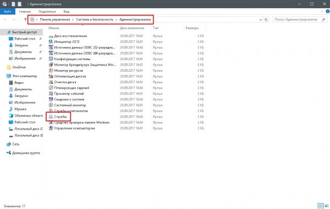Switch to large icons view in status bar
This screenshot has height=209, width=330.
[327, 206]
